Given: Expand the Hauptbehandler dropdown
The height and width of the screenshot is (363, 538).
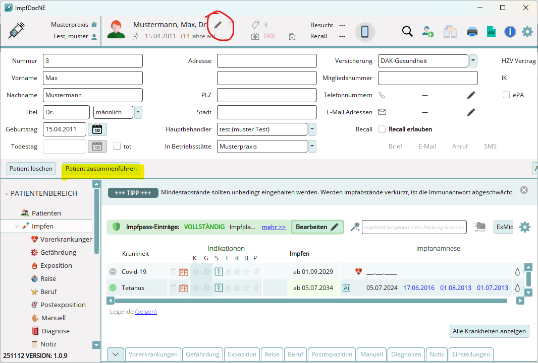Looking at the screenshot, I should [312, 129].
